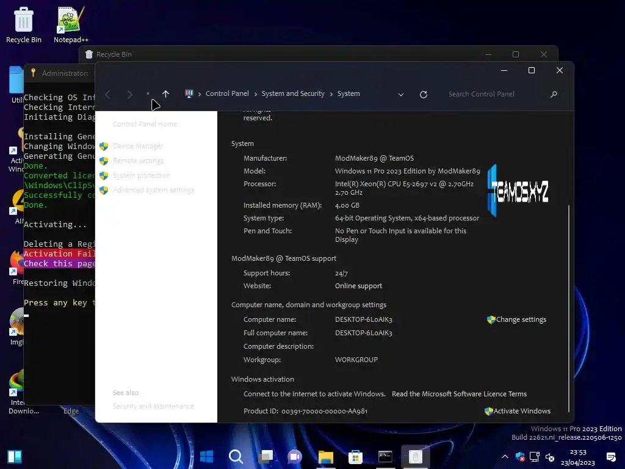Open Control Panel Home link
Viewport: 625px width, 469px height.
coord(145,124)
